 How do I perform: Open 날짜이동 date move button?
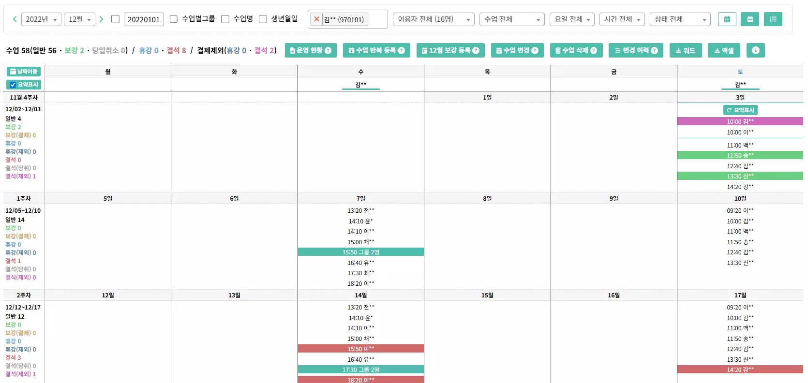(x=24, y=72)
